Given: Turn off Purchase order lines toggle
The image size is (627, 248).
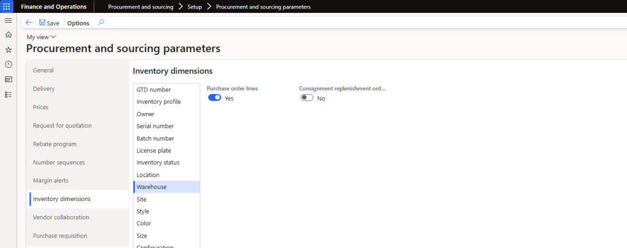Looking at the screenshot, I should point(214,98).
